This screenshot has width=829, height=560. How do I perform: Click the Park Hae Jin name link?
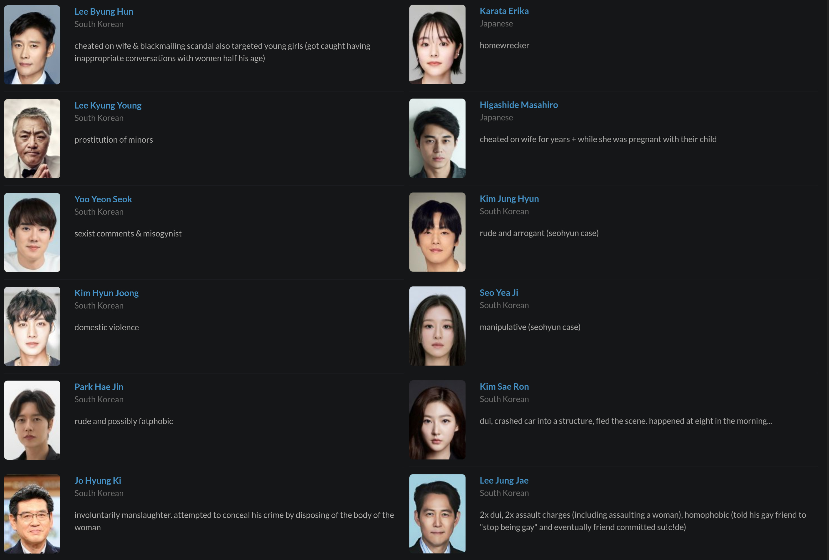coord(99,387)
